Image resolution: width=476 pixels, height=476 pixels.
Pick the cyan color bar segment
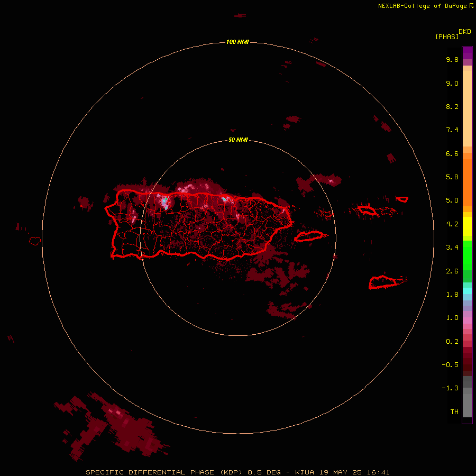pyautogui.click(x=467, y=291)
